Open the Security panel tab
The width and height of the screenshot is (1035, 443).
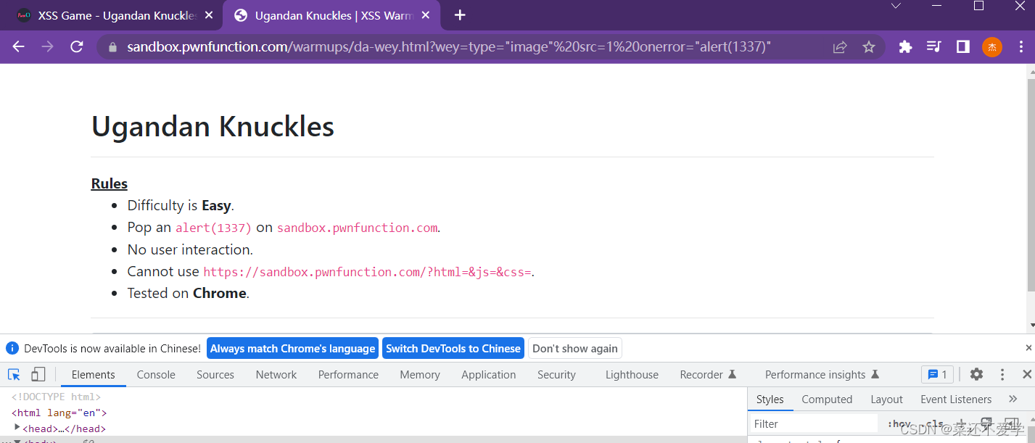[x=556, y=375]
